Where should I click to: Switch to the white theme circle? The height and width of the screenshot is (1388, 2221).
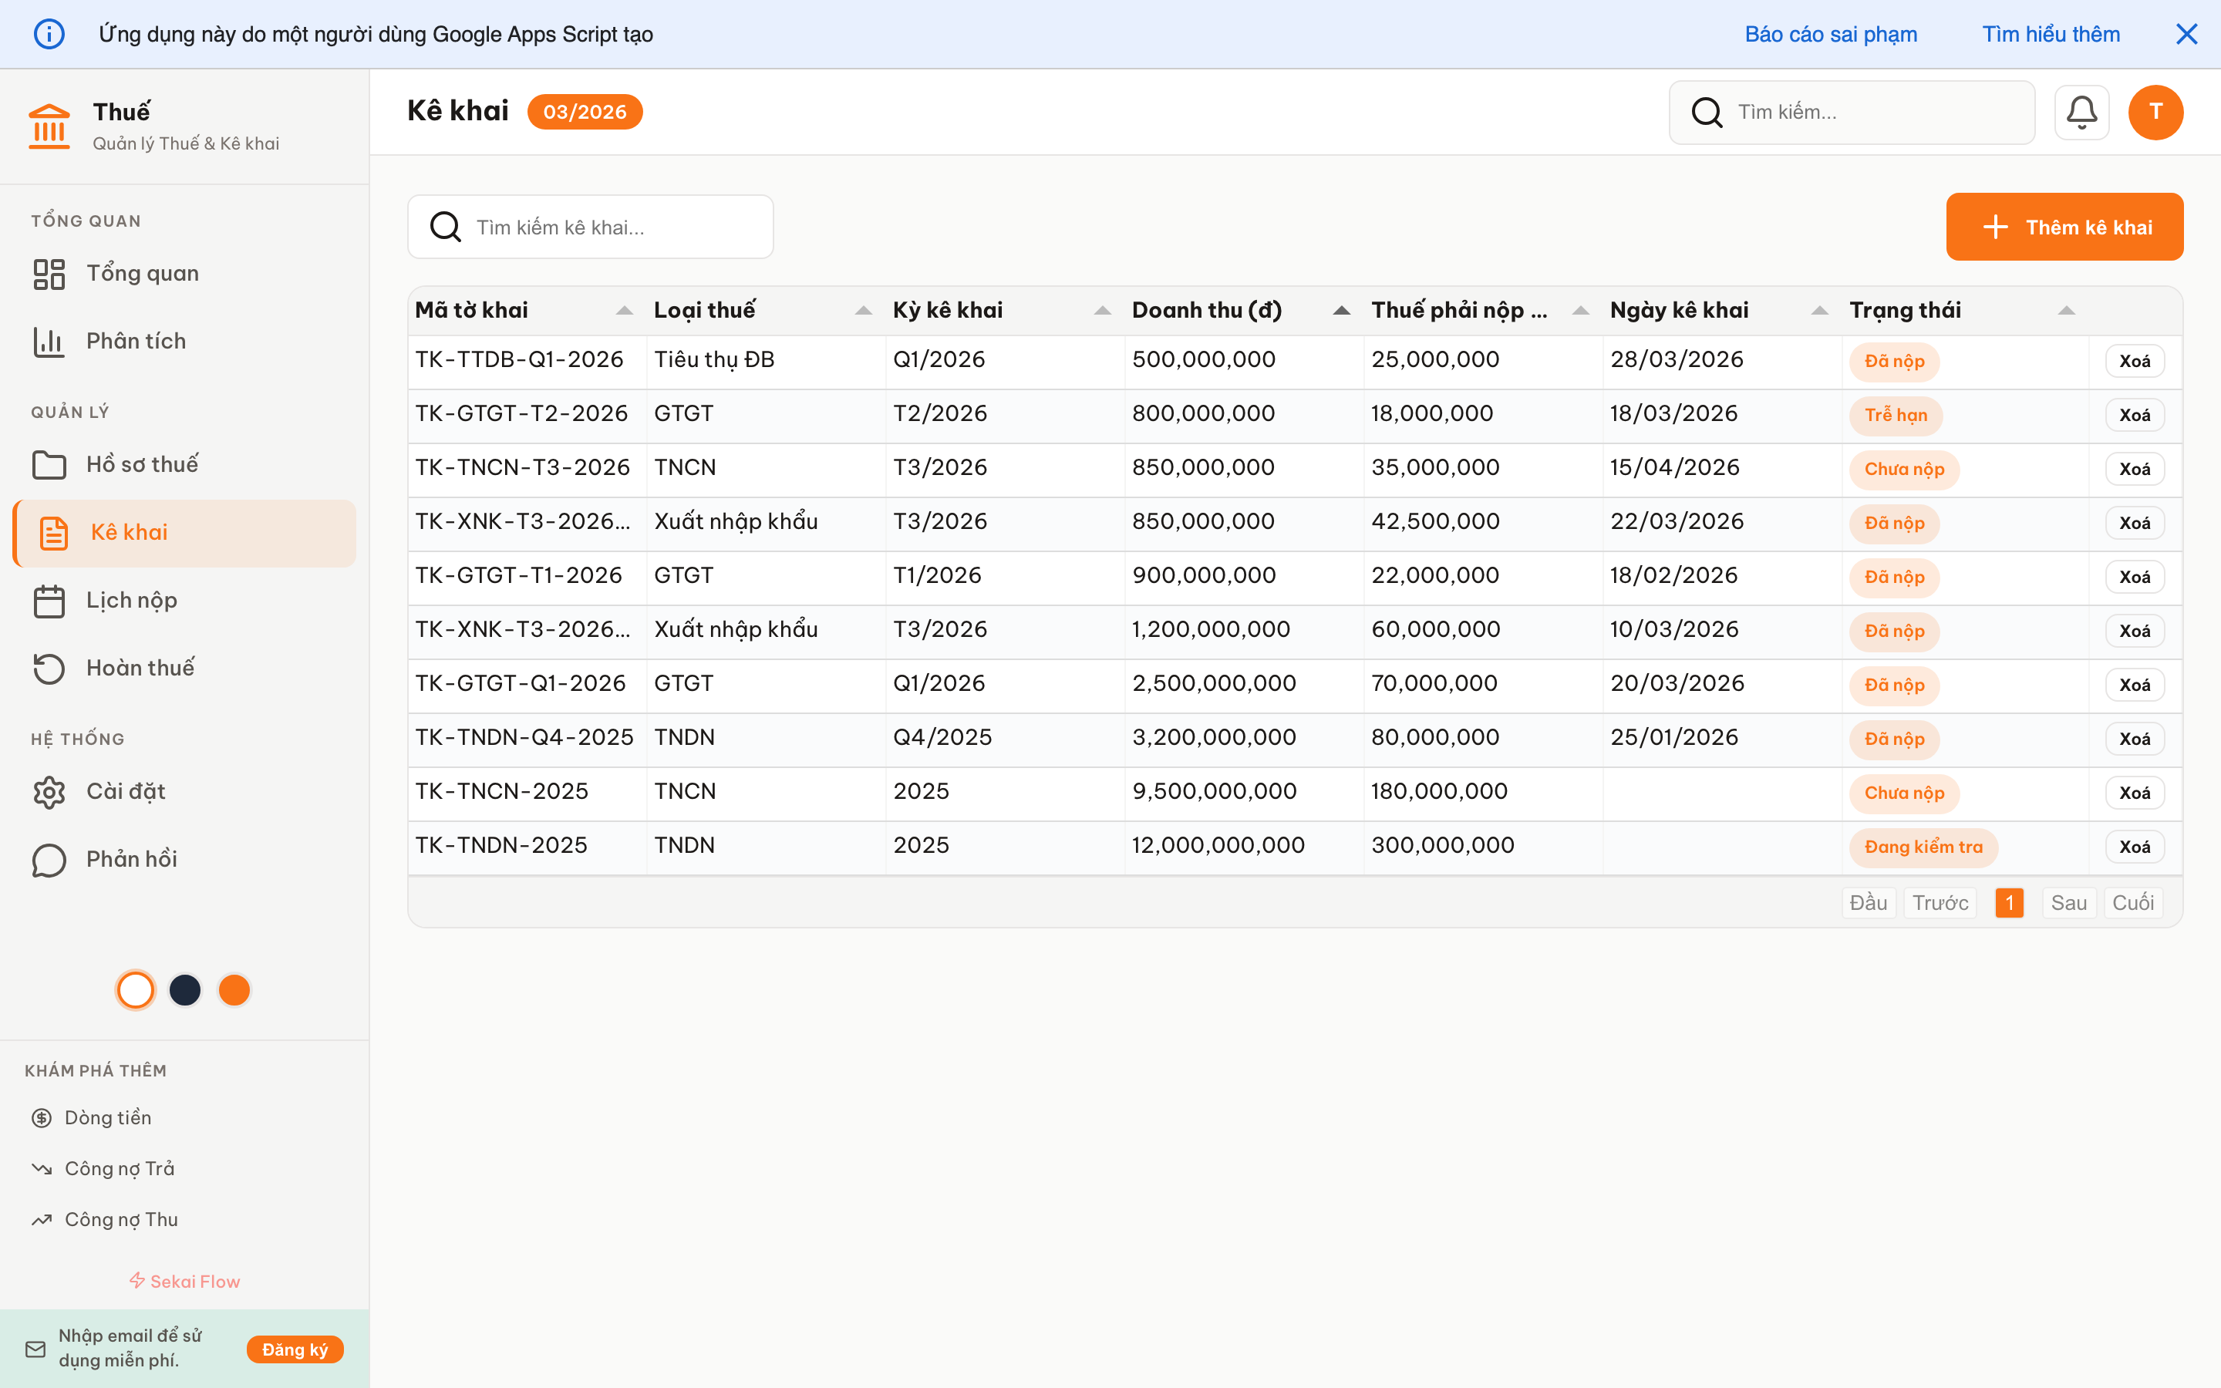135,989
